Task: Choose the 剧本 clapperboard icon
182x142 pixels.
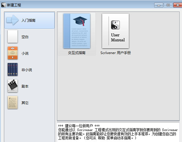Action: pos(12,86)
